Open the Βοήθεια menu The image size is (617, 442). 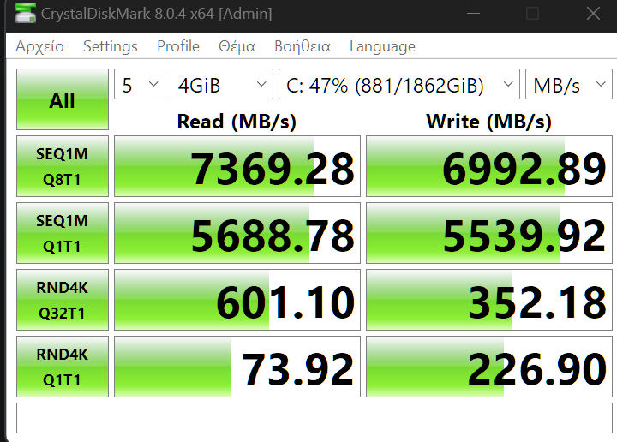click(x=303, y=46)
